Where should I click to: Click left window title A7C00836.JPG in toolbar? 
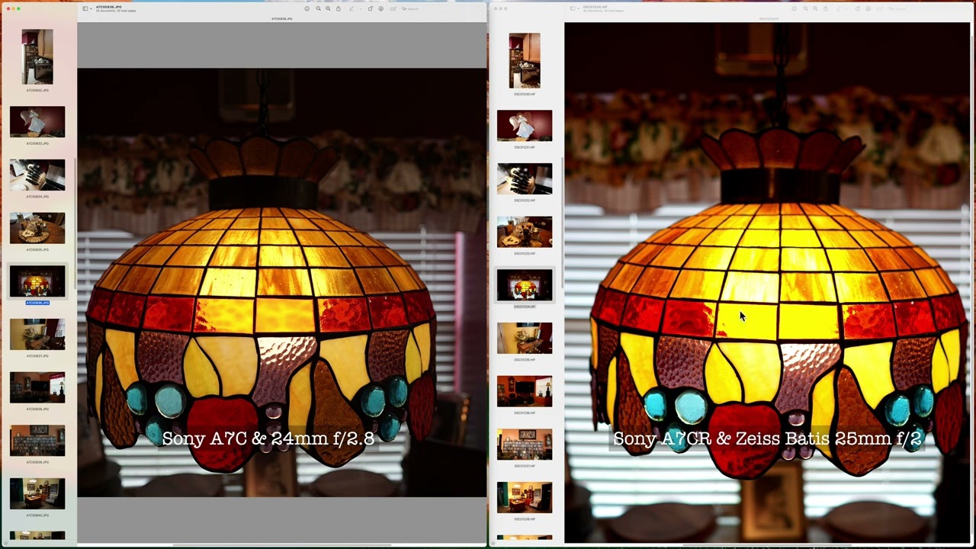tap(108, 7)
